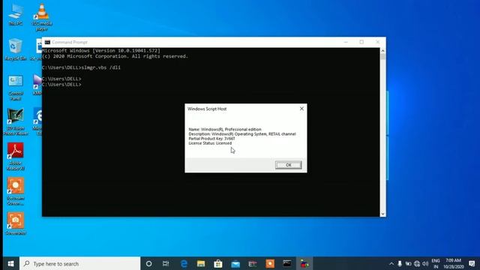Click the Windows Script Host taskbar icon
This screenshot has height=270, width=480.
point(304,263)
